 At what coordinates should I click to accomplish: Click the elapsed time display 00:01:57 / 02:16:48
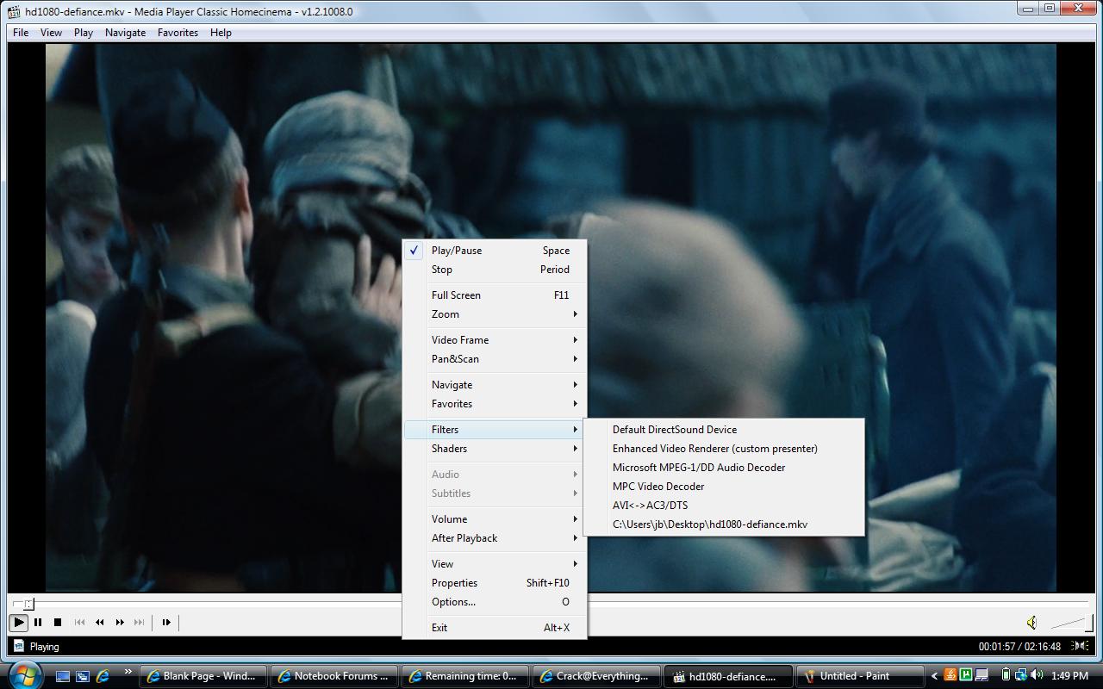pos(1020,646)
